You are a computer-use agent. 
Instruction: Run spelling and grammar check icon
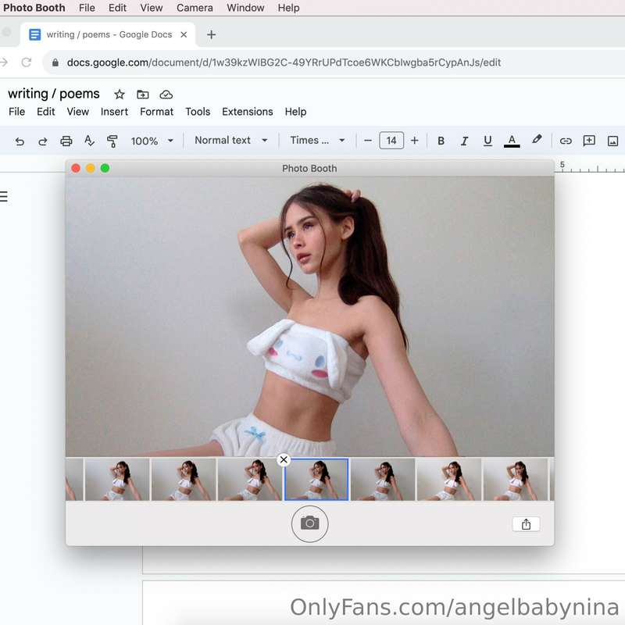point(89,141)
